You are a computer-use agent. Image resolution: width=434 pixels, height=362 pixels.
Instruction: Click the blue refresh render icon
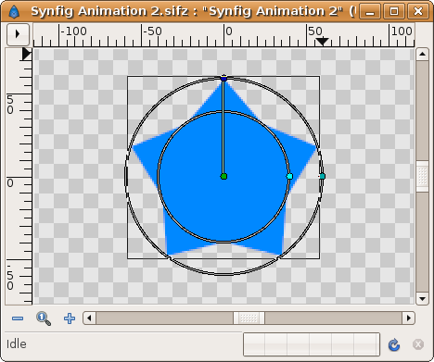coord(394,344)
